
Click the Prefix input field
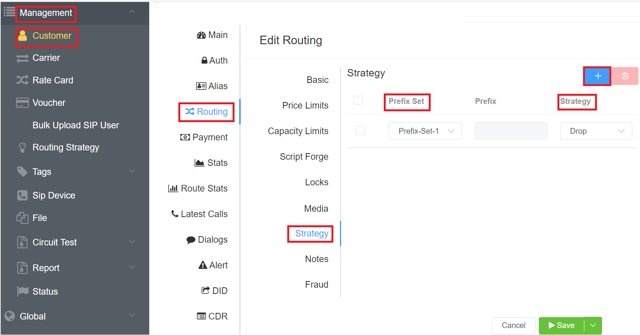(511, 131)
